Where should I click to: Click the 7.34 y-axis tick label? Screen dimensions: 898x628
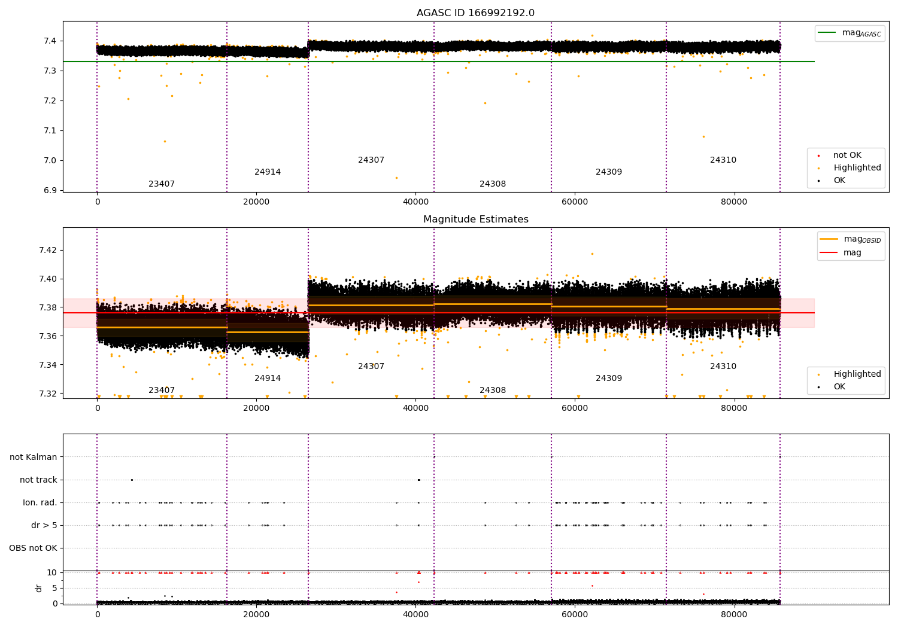point(47,365)
